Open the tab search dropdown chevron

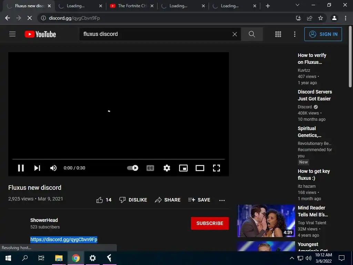(297, 5)
